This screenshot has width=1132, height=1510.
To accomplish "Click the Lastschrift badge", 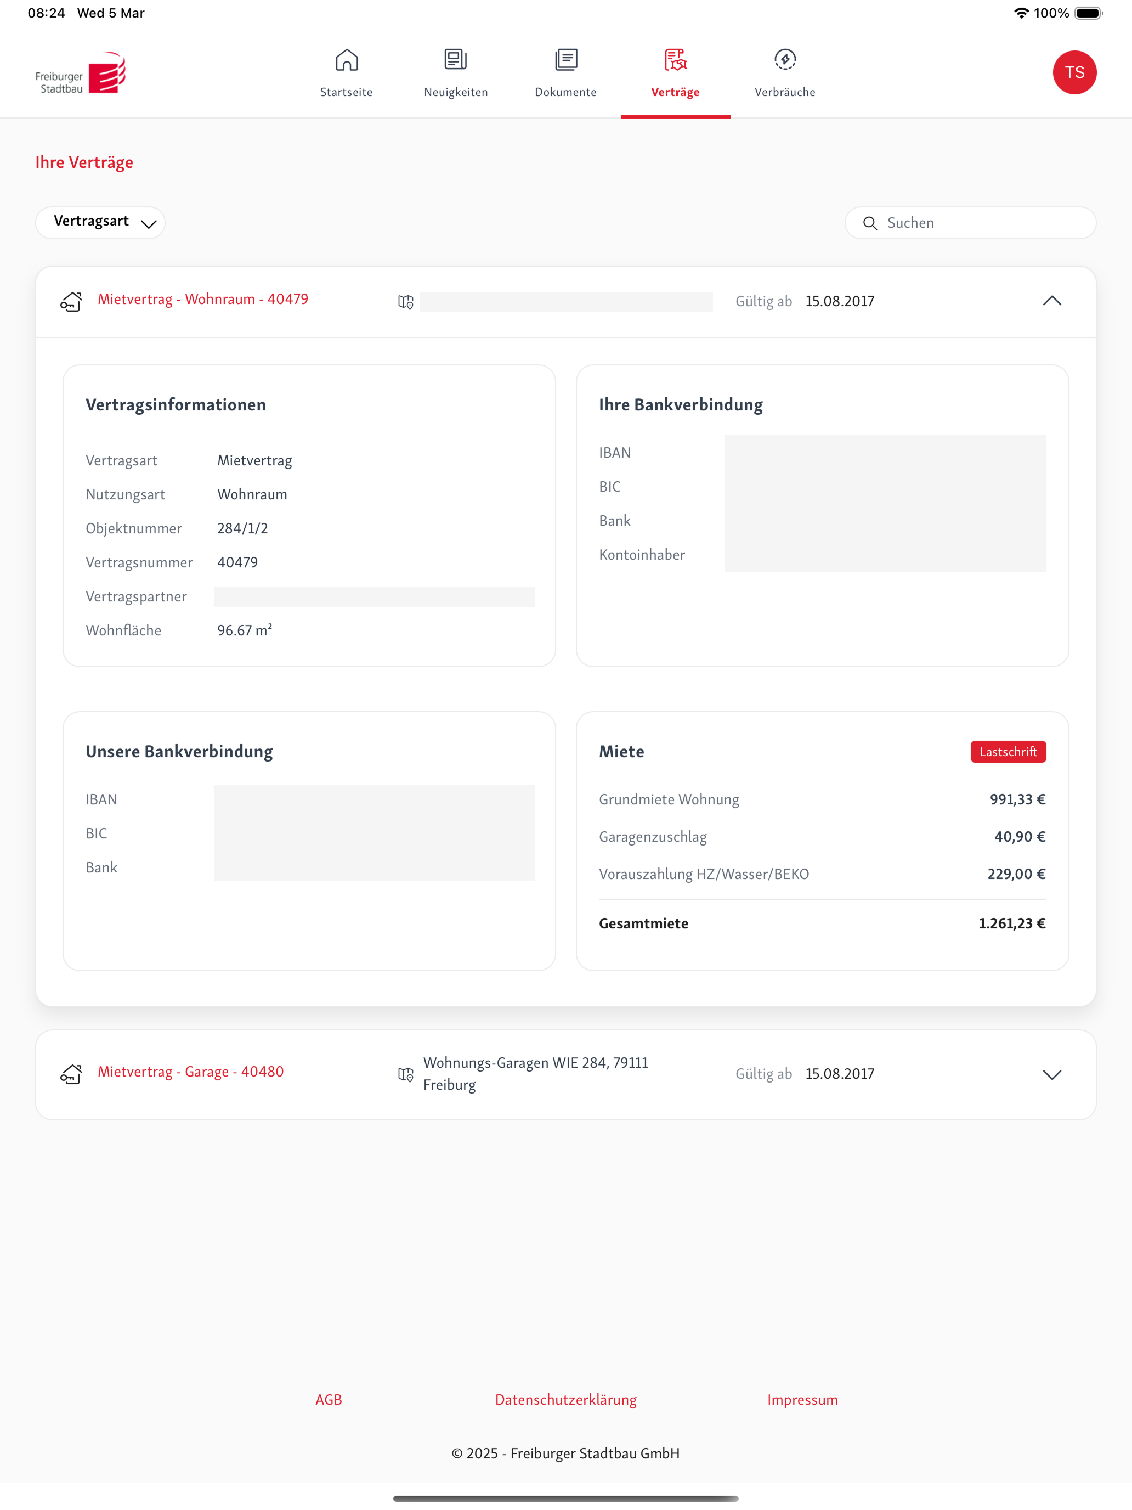I will (1008, 752).
